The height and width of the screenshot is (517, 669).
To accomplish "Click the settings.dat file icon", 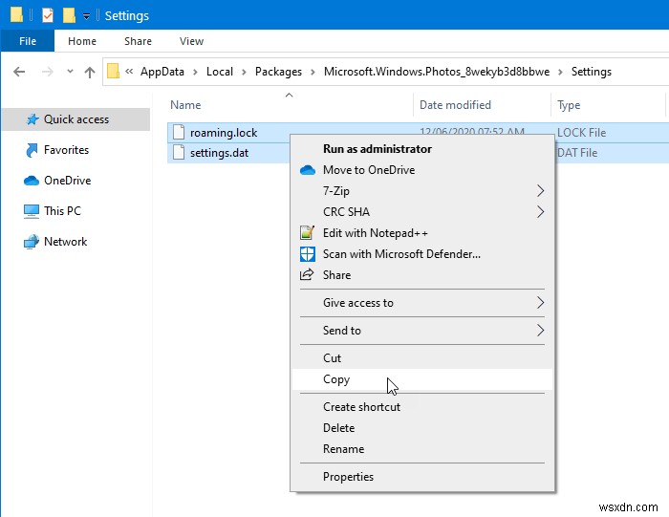I will click(x=179, y=152).
